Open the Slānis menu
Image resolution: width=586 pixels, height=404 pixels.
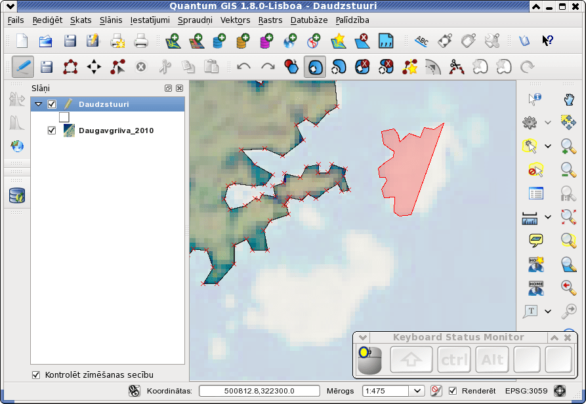[x=111, y=20]
